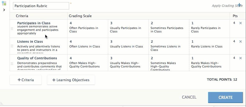Delete the Listens in Class row
Viewport: 246px width, 107px height.
point(240,42)
